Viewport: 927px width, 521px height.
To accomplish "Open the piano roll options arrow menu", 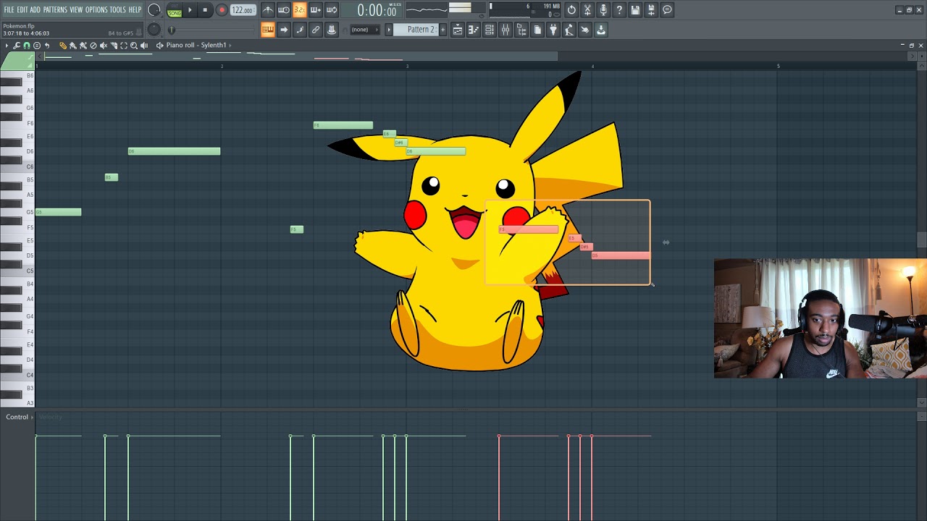I will [x=7, y=46].
